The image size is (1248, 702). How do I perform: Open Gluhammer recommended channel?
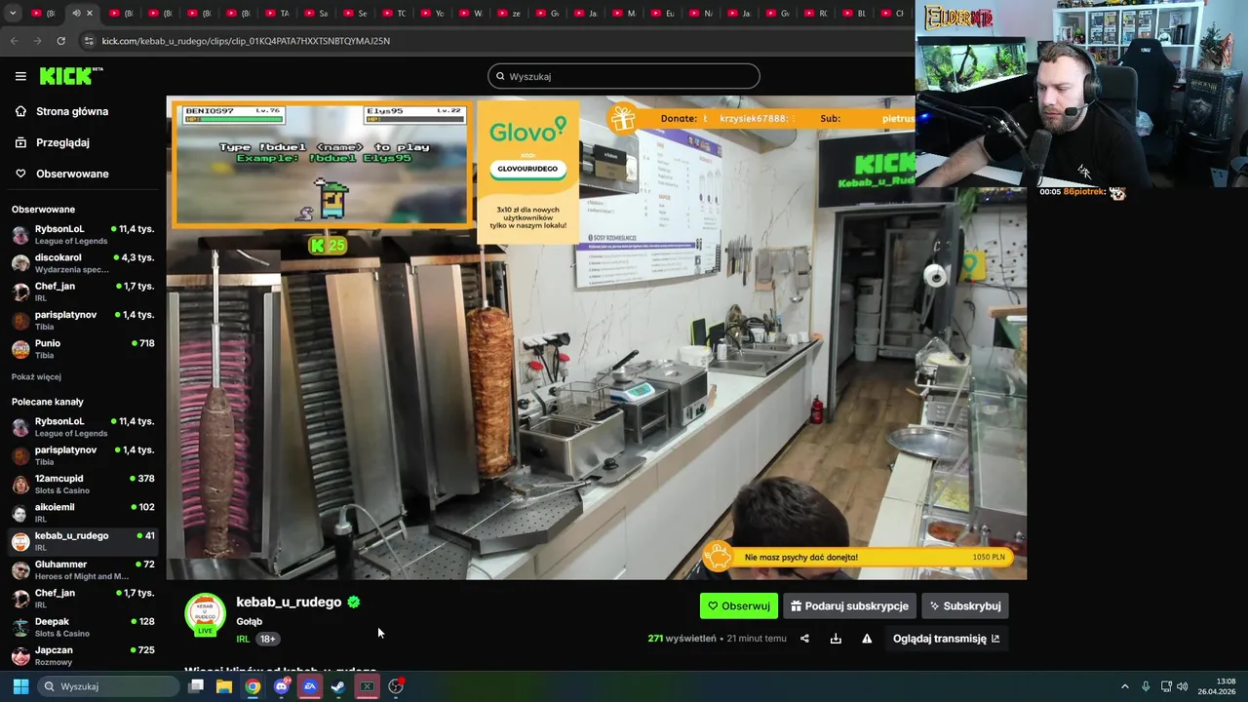[x=83, y=569]
